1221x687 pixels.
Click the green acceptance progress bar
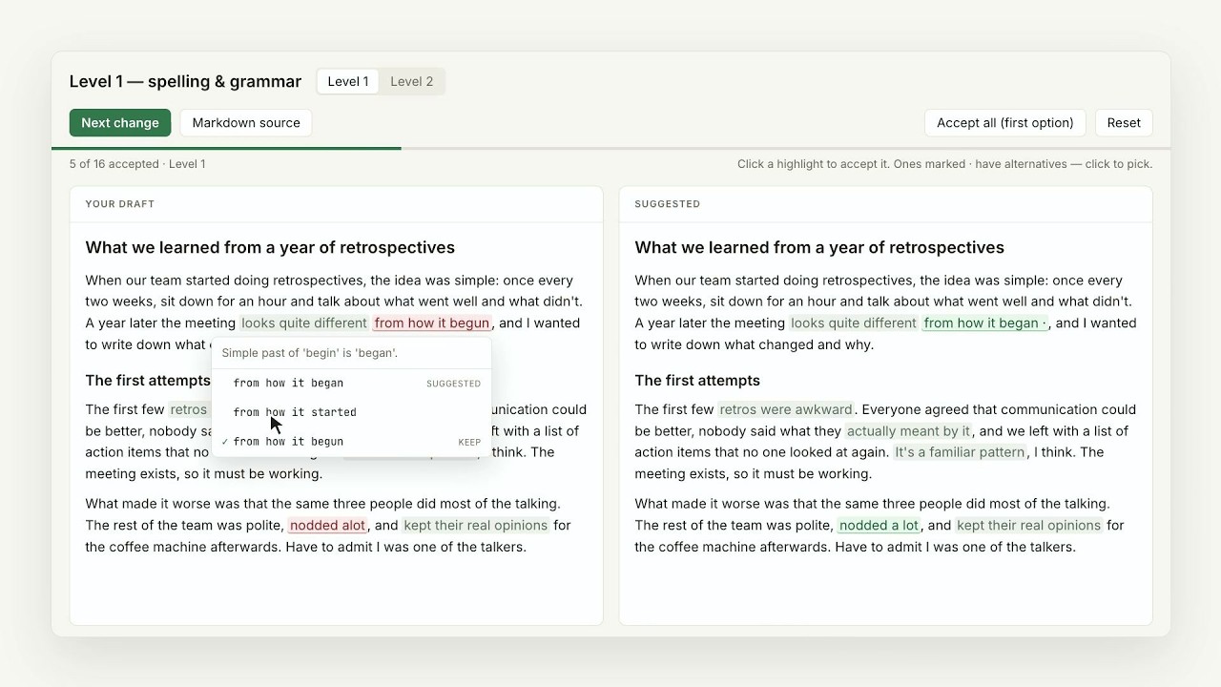coord(226,149)
